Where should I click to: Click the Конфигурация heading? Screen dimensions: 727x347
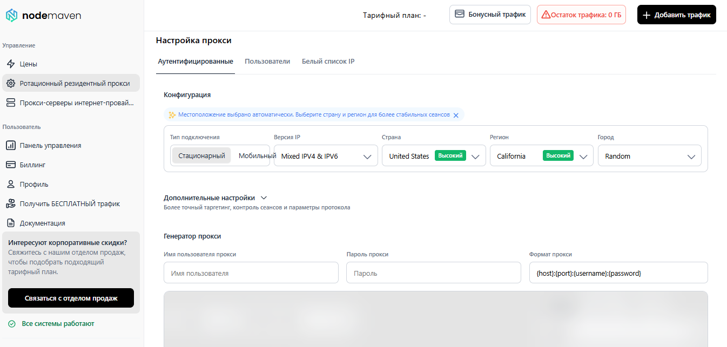tap(187, 94)
